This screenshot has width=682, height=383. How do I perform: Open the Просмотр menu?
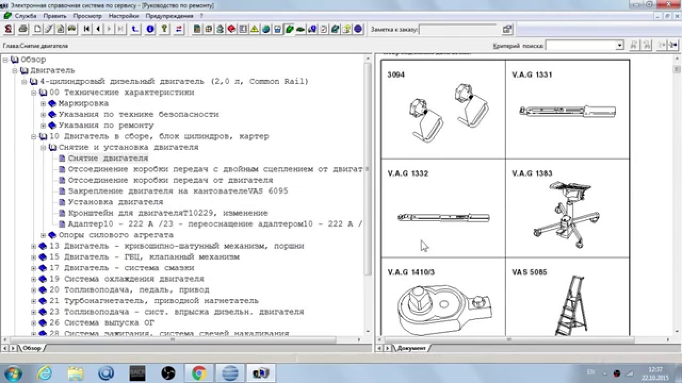pos(87,16)
